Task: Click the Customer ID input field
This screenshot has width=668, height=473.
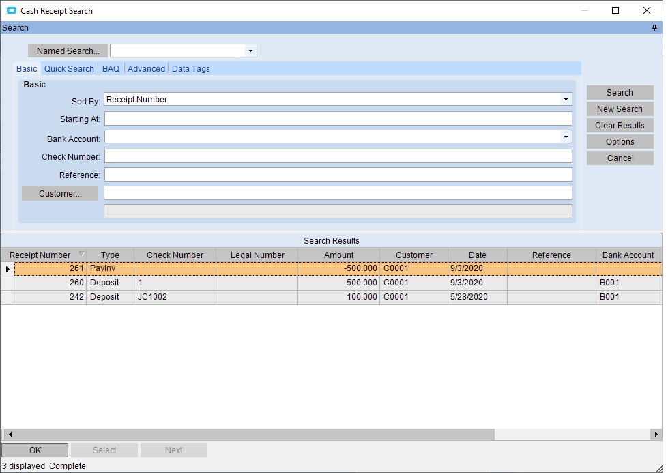Action: [x=338, y=193]
